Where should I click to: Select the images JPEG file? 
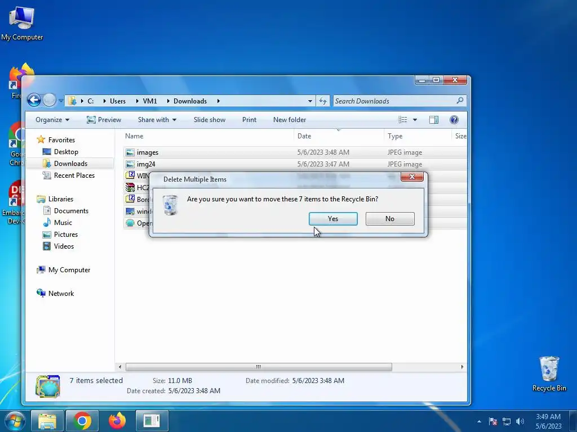point(295,152)
